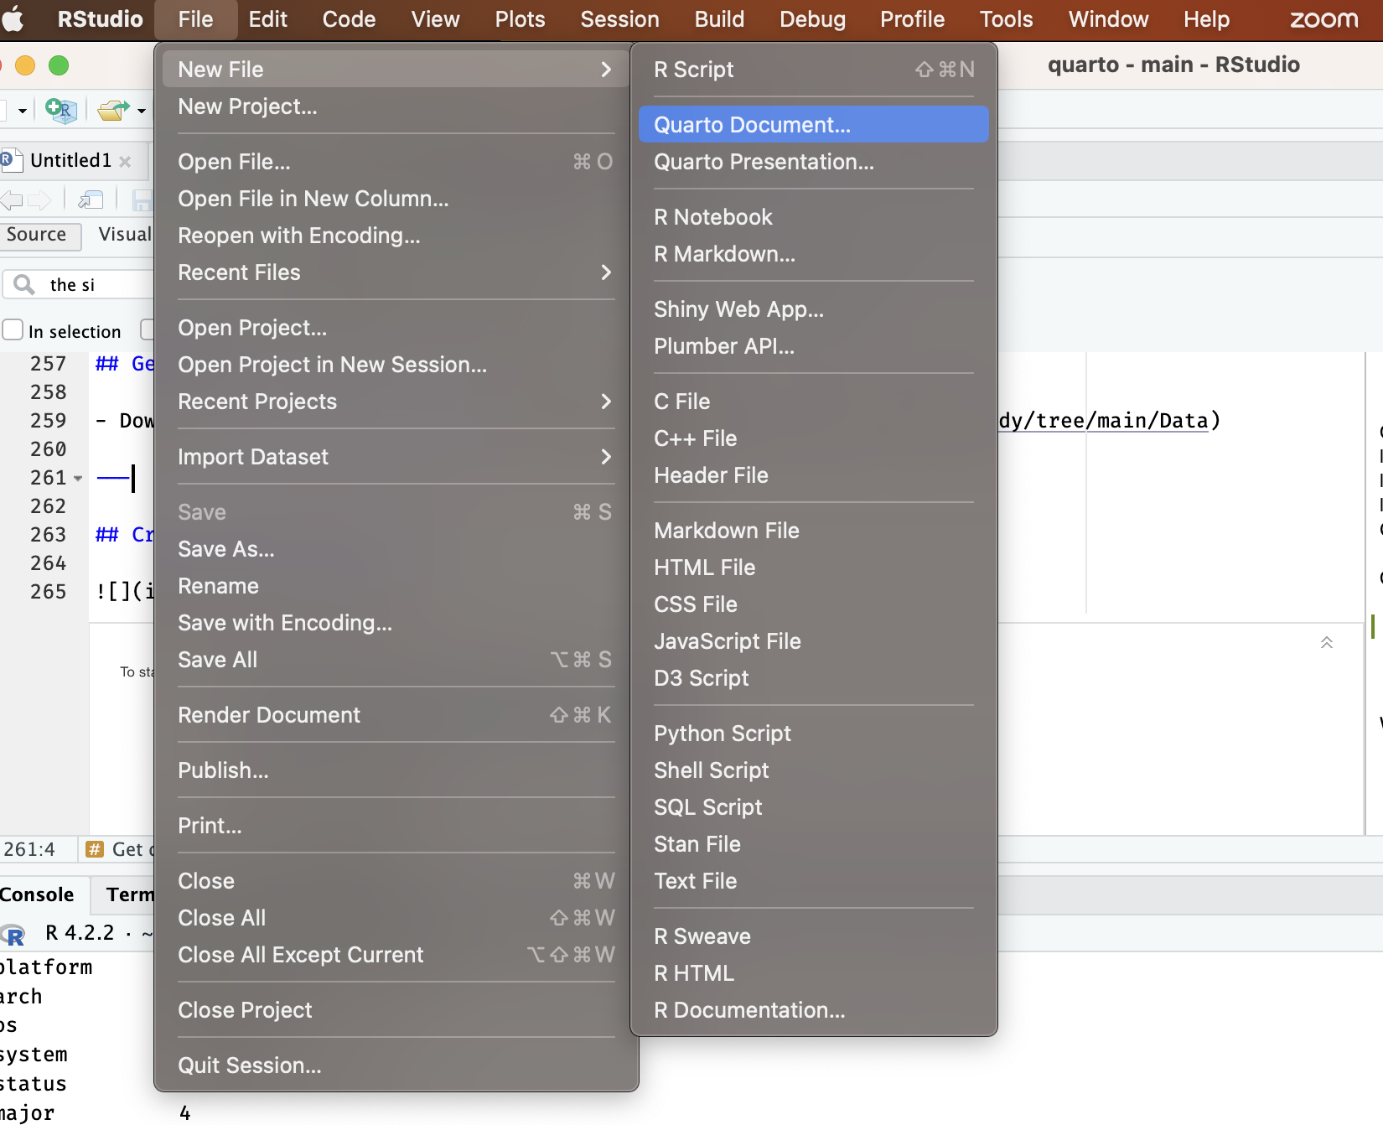The width and height of the screenshot is (1383, 1125).
Task: Click the double-chevron collapse icon in editor
Action: pyautogui.click(x=1326, y=643)
